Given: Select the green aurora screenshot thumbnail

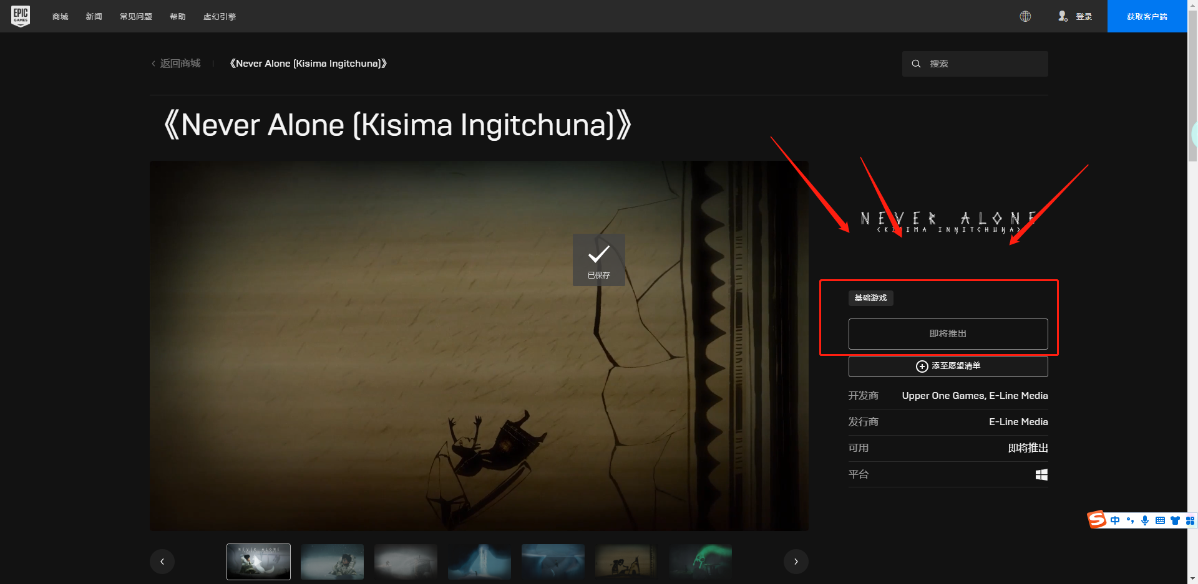Looking at the screenshot, I should pyautogui.click(x=700, y=562).
